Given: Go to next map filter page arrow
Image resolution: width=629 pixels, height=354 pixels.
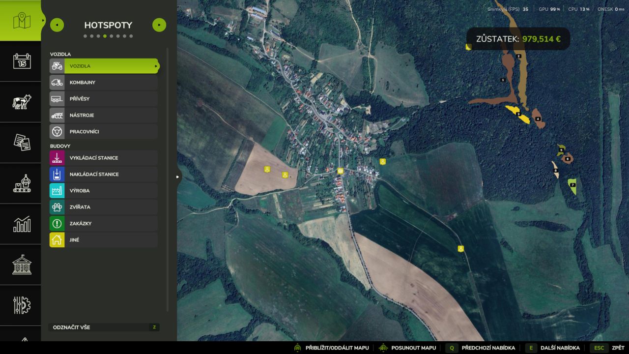Looking at the screenshot, I should pyautogui.click(x=159, y=25).
